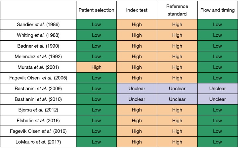Click Bastianini 2009 purple Unclear index test cell
Image resolution: width=238 pixels, height=148 pixels.
137,89
